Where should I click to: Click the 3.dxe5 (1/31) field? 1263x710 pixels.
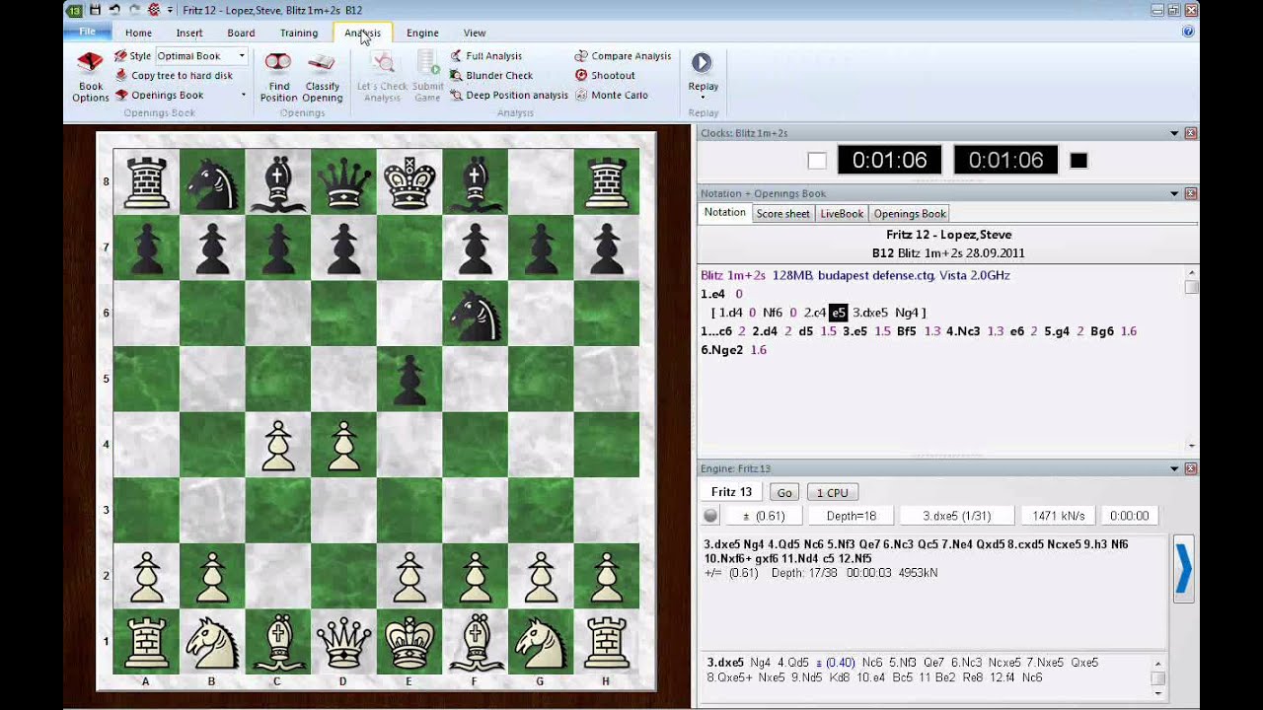coord(956,516)
